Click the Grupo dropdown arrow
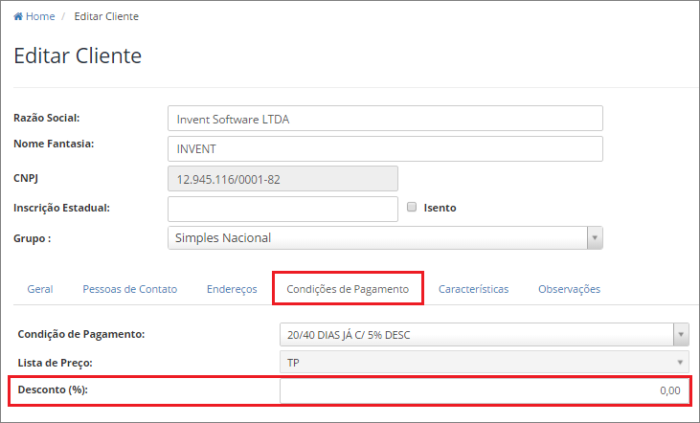The image size is (700, 423). point(595,238)
